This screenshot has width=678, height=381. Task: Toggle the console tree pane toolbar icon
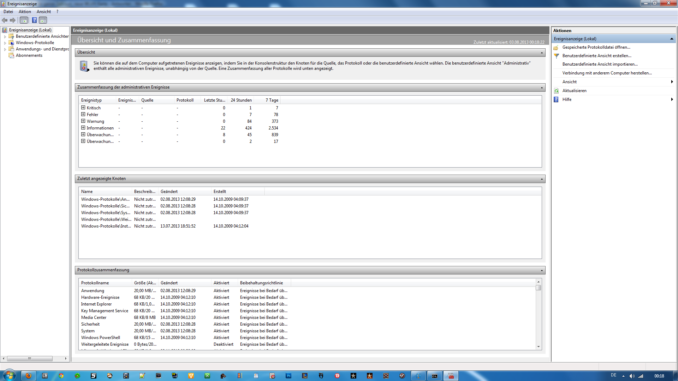tap(24, 20)
